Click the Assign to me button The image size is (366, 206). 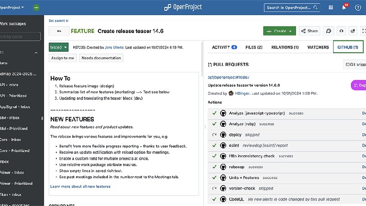click(63, 58)
